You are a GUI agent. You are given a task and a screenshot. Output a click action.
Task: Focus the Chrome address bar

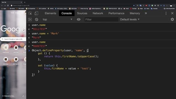coord(72,5)
